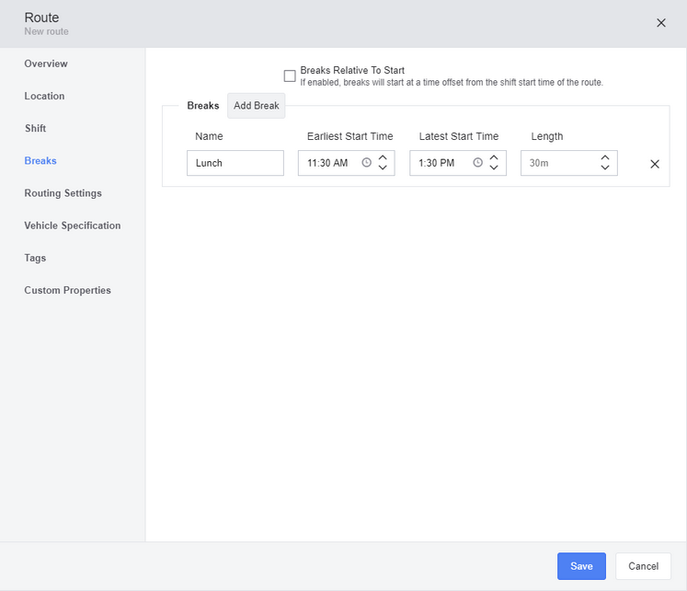Click the Latest Start Time column header
Screen dimensions: 687x591
click(459, 136)
